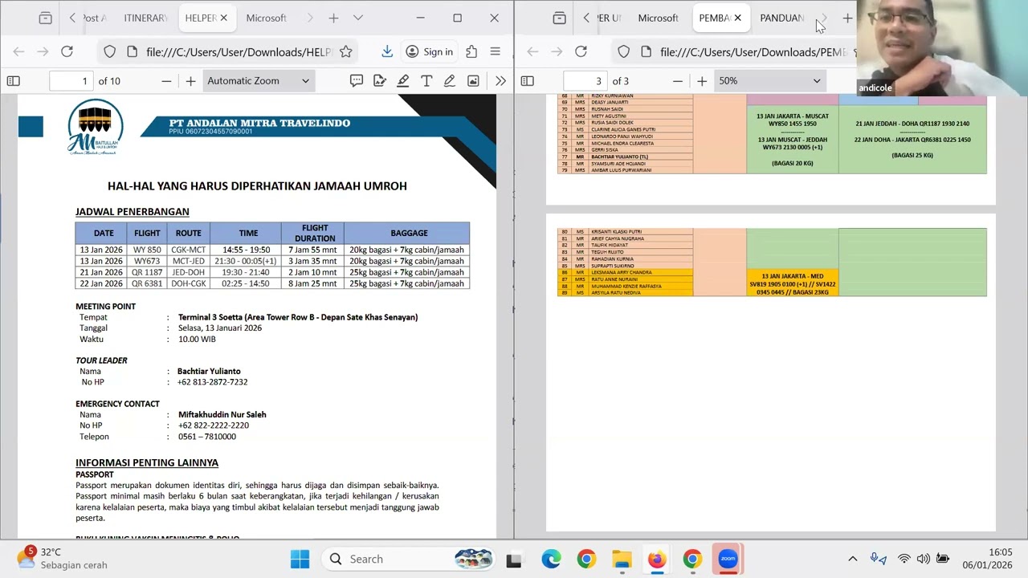Close the PEMBA tab

coord(737,18)
